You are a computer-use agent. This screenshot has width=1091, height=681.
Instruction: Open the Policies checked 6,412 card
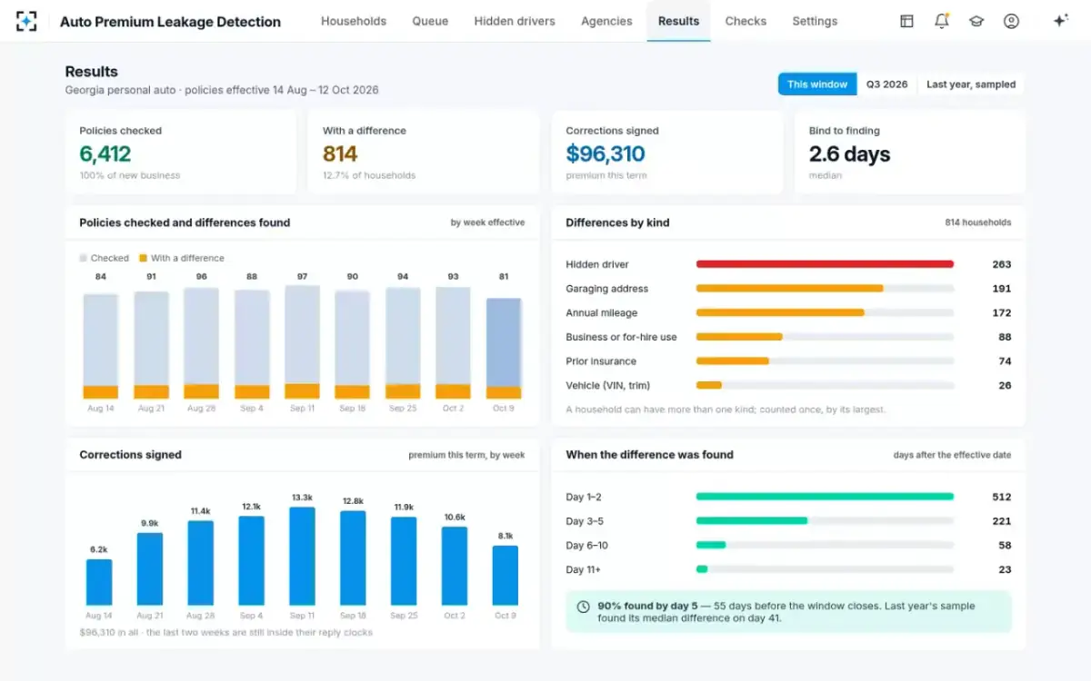pyautogui.click(x=181, y=153)
